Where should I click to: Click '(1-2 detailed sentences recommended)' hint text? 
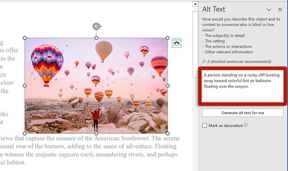(x=237, y=62)
